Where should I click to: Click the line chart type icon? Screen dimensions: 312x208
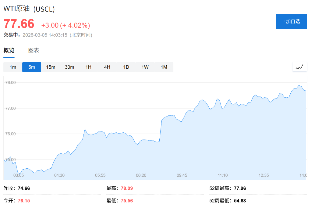click(300, 67)
